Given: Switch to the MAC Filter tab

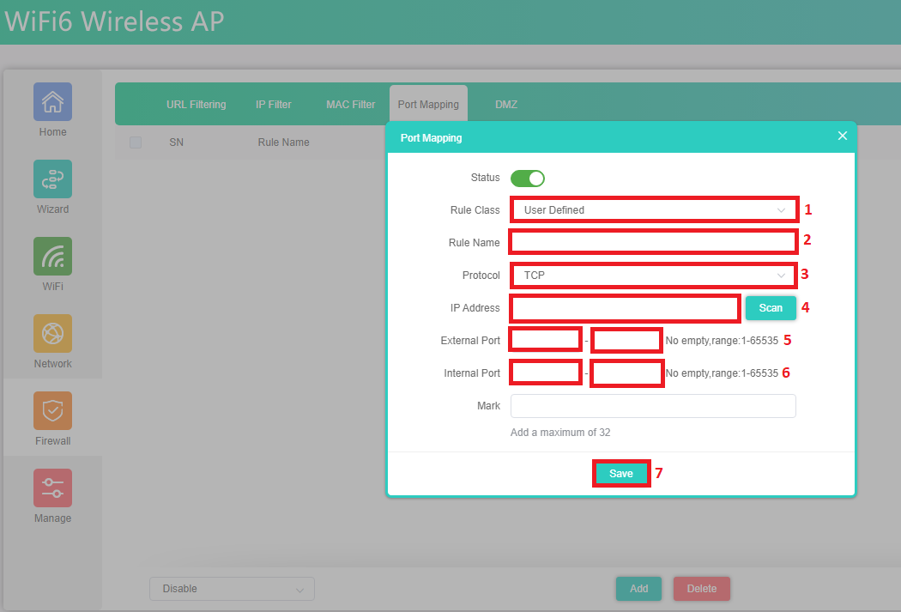Looking at the screenshot, I should pos(350,105).
